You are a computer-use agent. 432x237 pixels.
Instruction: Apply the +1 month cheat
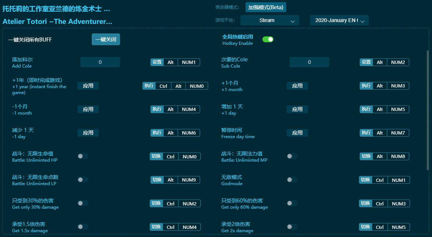coord(297,86)
